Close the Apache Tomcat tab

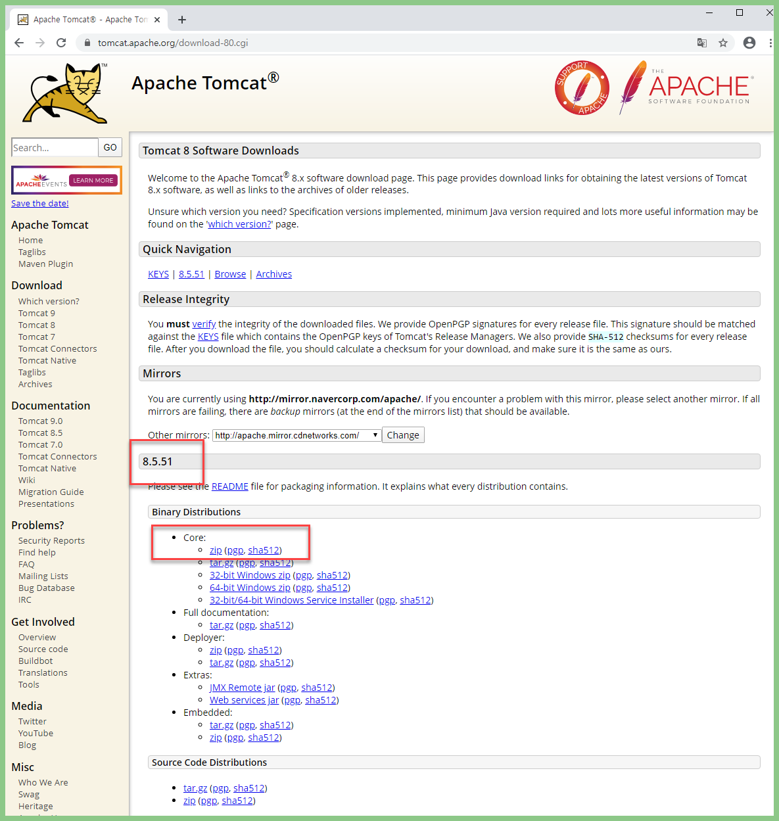pos(157,20)
